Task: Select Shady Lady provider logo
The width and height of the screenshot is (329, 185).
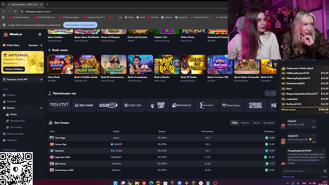Action: [158, 105]
